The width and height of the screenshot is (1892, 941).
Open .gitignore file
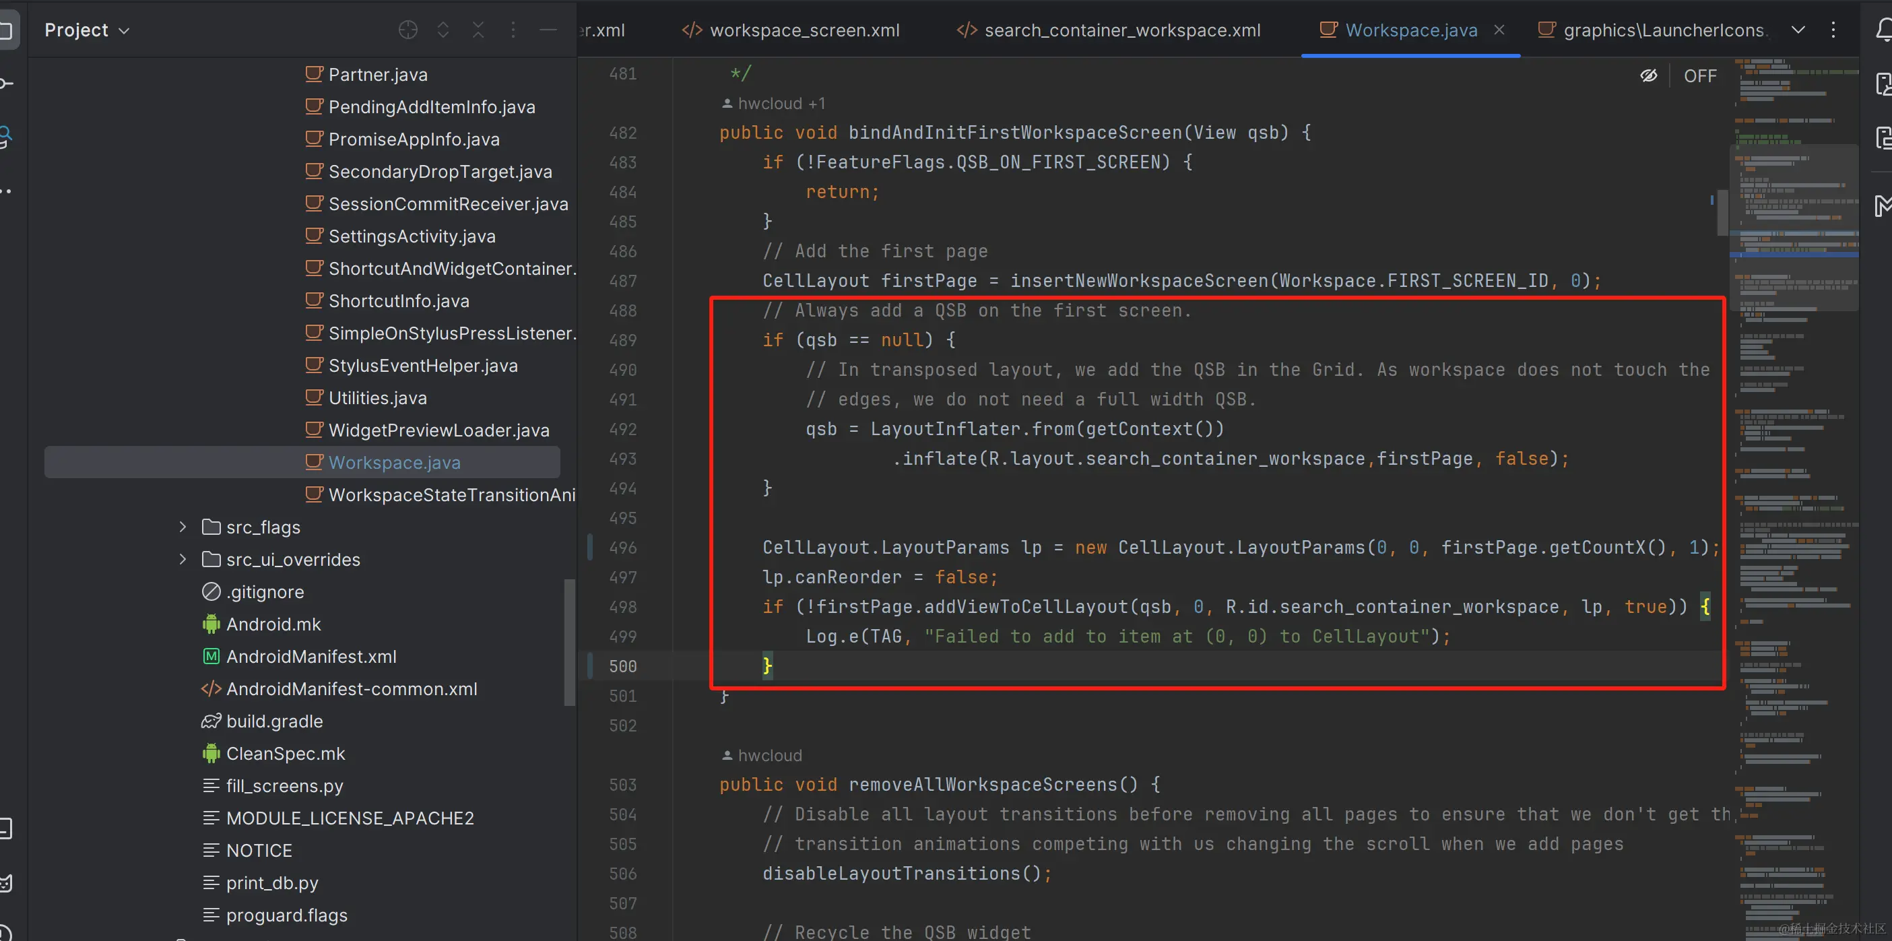pyautogui.click(x=253, y=591)
